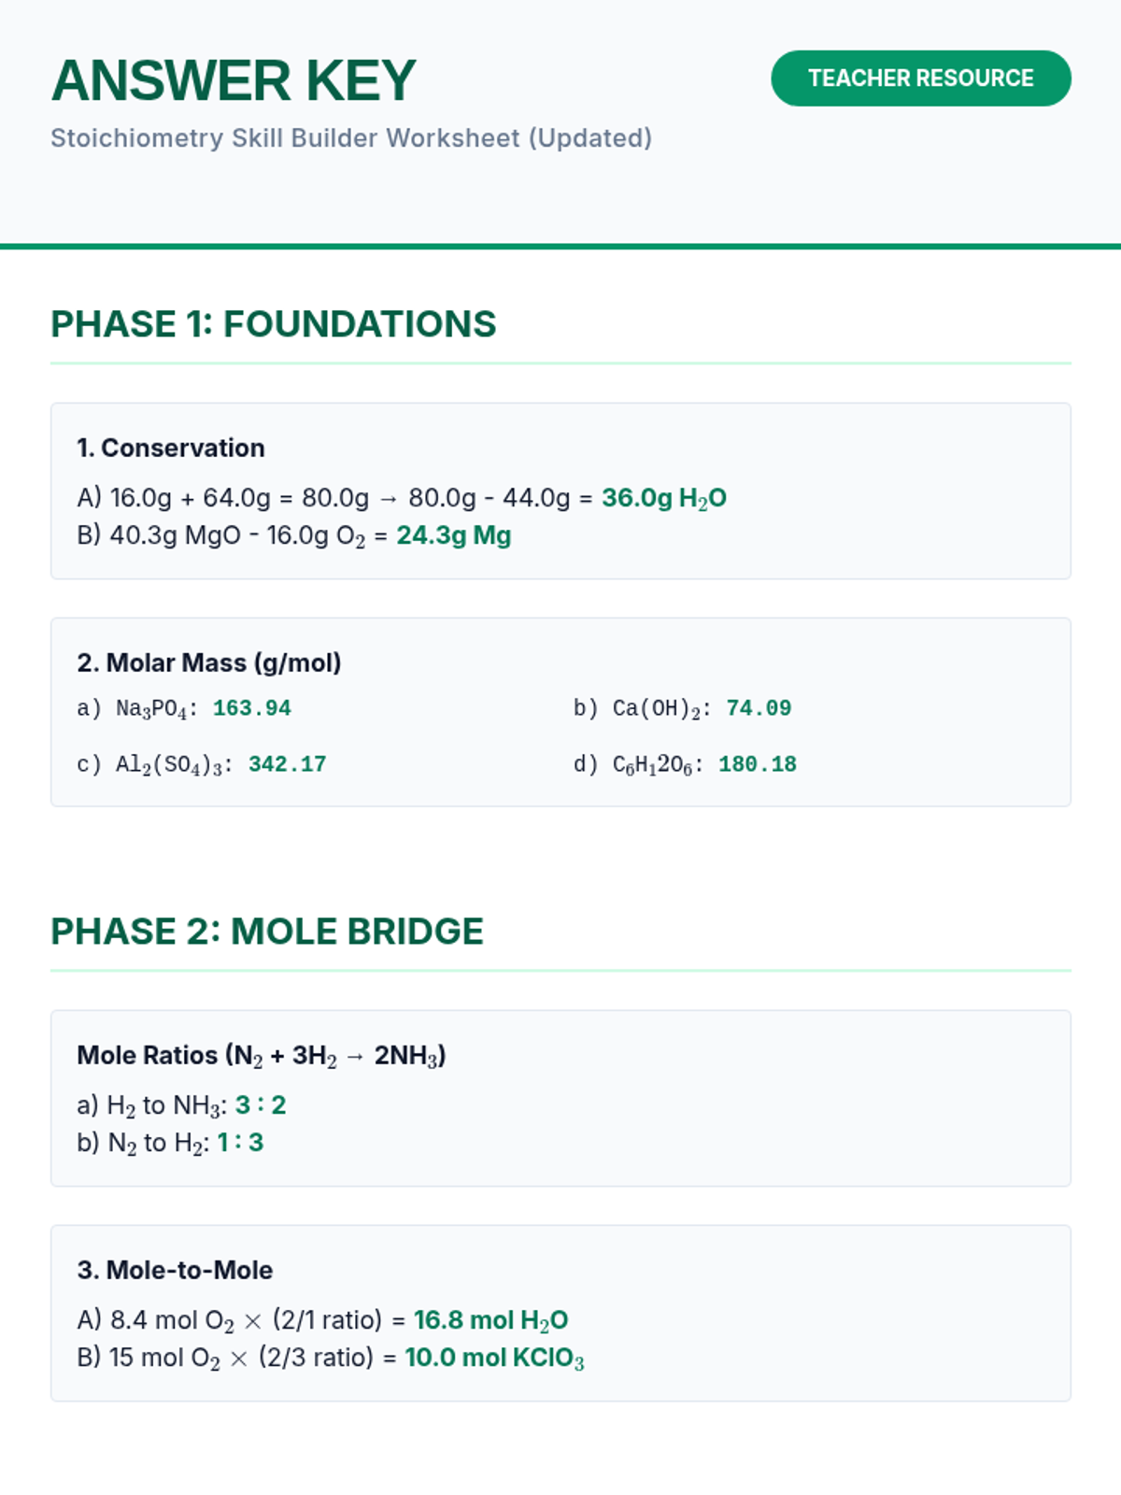Select the 1 : 3 ratio answer
Image resolution: width=1121 pixels, height=1495 pixels.
[240, 1143]
